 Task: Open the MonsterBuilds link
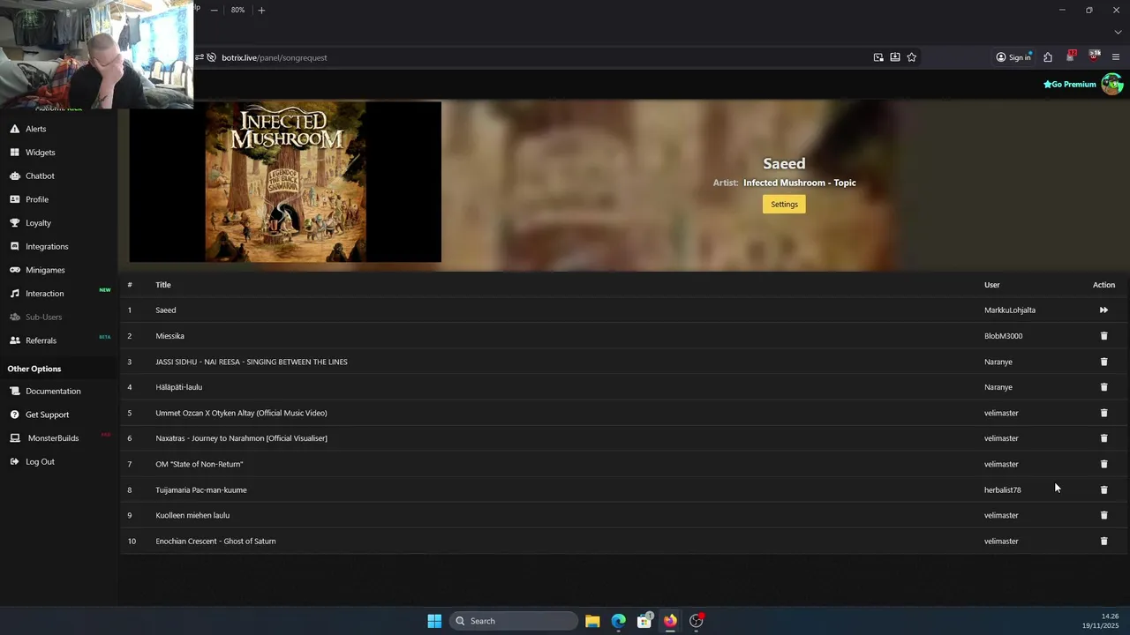tap(53, 438)
